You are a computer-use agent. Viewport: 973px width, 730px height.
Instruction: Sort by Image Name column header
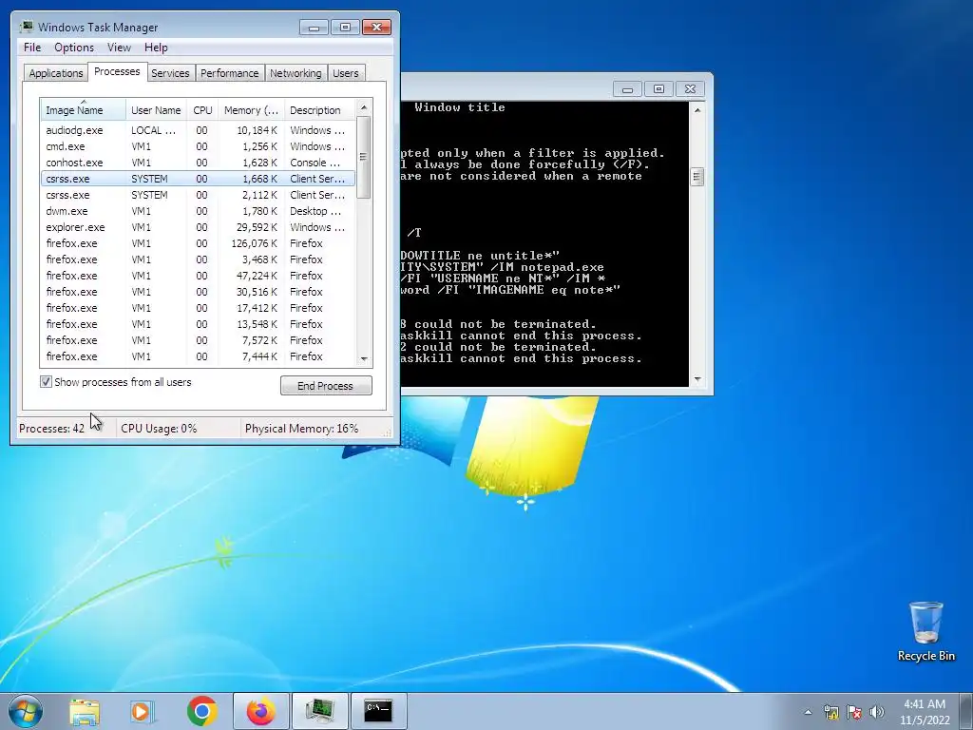(x=84, y=110)
